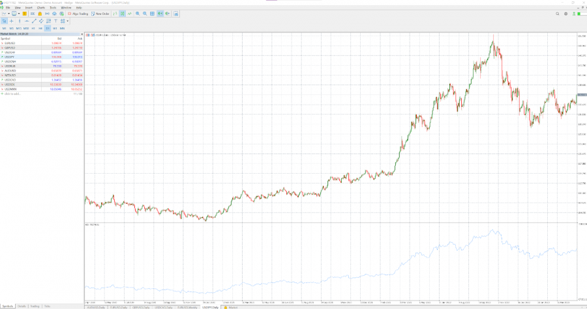Screen dimensions: 587x309
Task: Close the Market Watch panel
Action: pos(82,34)
